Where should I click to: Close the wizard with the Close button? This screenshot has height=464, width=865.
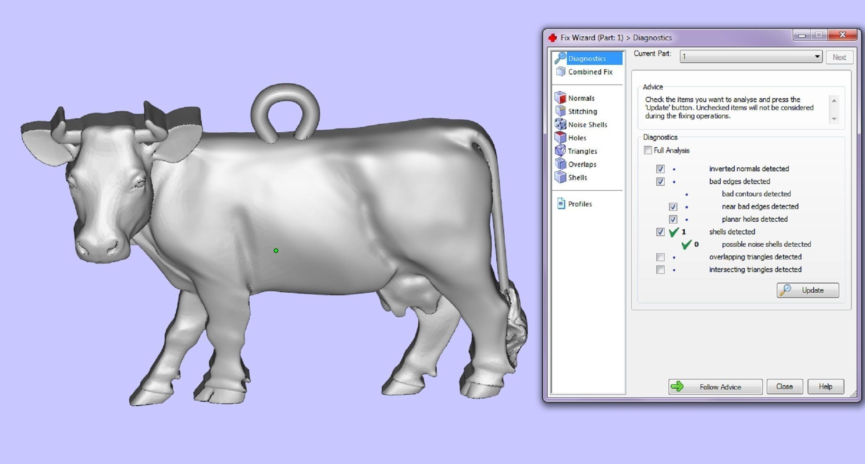tap(784, 386)
